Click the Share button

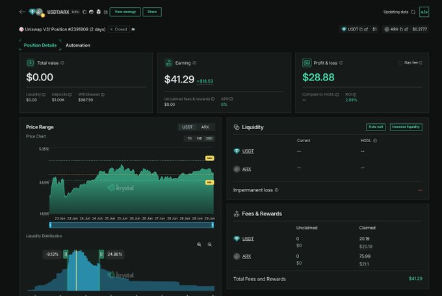(152, 12)
